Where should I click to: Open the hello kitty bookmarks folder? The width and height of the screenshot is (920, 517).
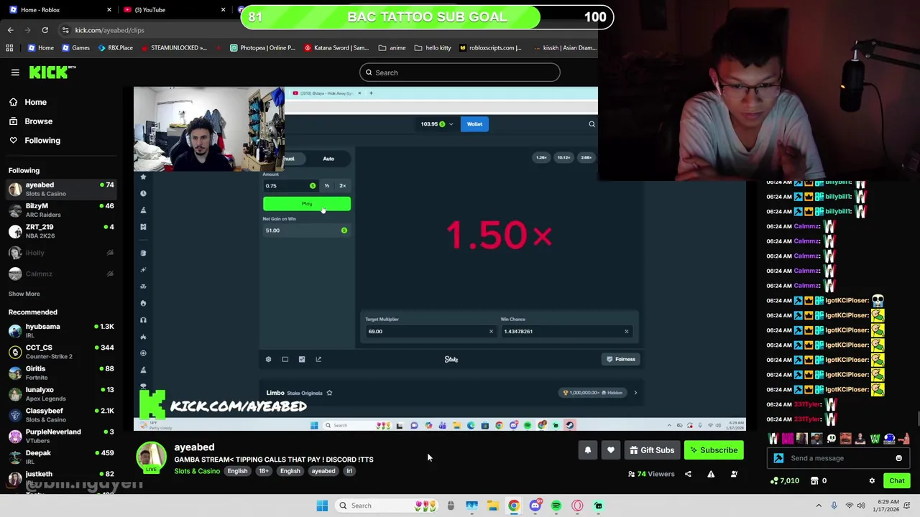tap(433, 48)
